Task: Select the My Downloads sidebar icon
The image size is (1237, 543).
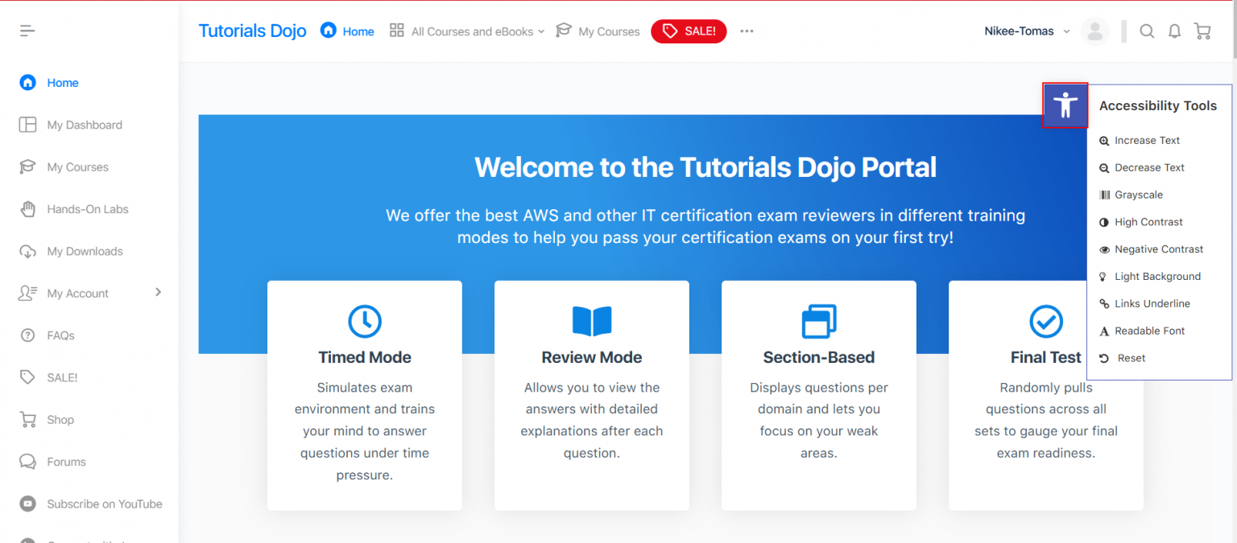Action: (x=27, y=251)
